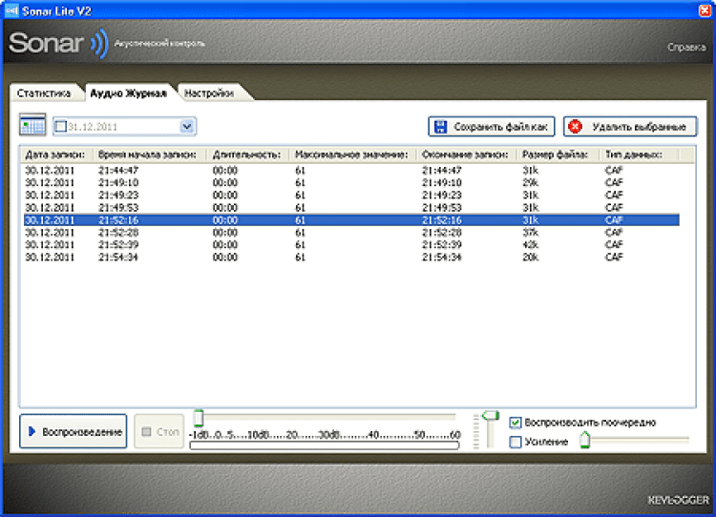716x517 pixels.
Task: Expand the date picker dropdown arrow
Action: click(x=187, y=127)
